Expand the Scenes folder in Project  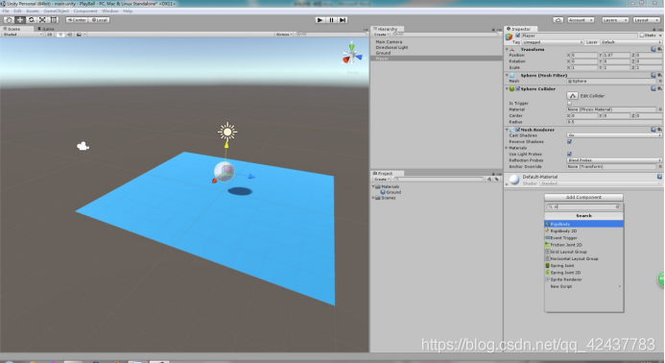click(373, 198)
